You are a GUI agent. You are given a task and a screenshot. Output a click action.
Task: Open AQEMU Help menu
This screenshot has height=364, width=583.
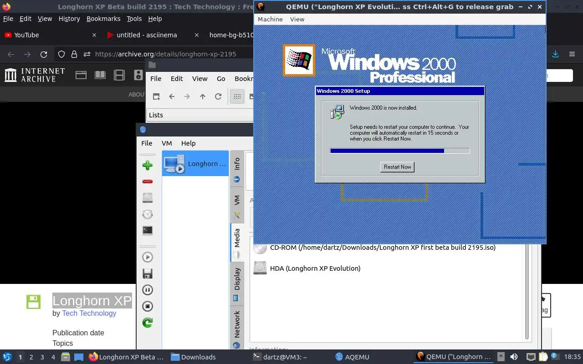(189, 143)
